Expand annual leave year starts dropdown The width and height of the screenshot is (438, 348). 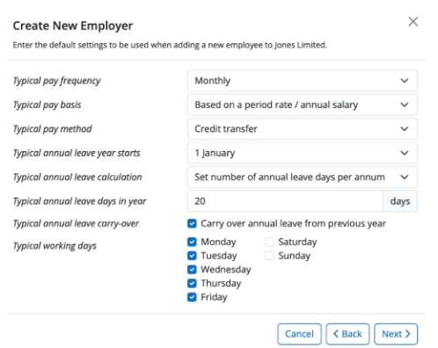coord(303,153)
